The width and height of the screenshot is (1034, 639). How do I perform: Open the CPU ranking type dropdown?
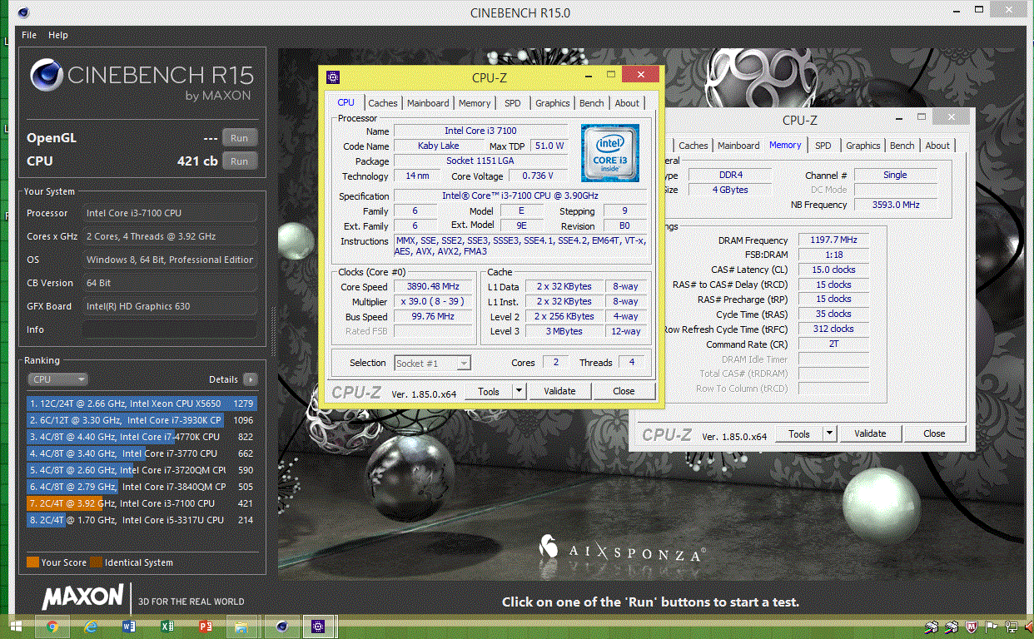(x=57, y=379)
